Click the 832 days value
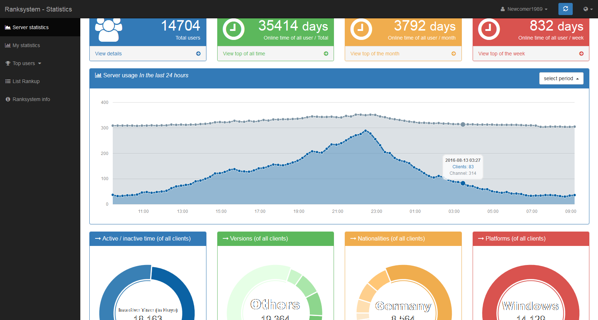This screenshot has width=598, height=320. tap(557, 26)
